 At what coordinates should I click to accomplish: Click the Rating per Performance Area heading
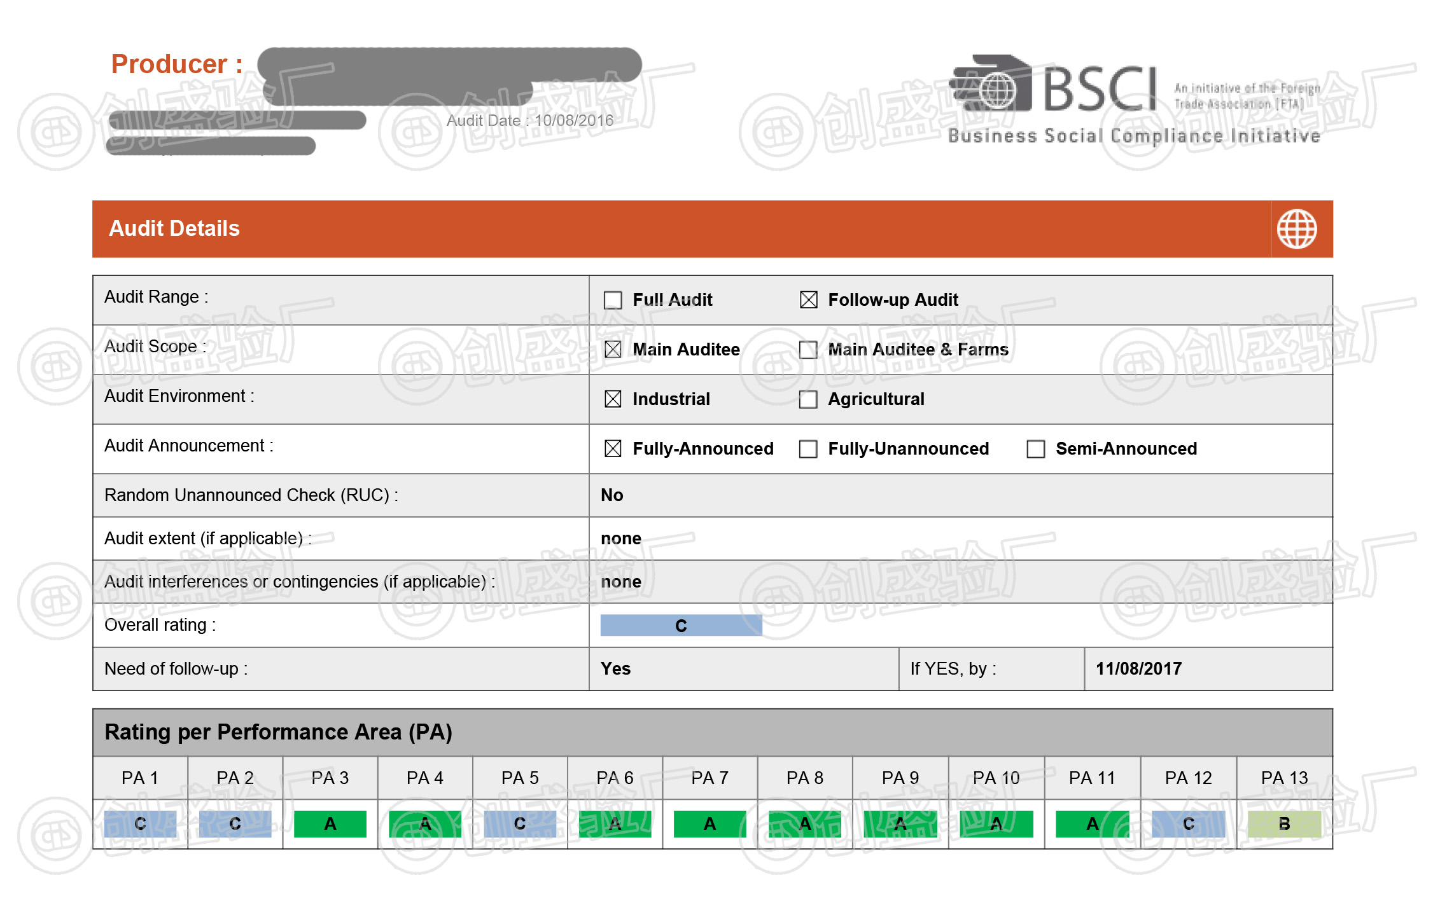[278, 732]
